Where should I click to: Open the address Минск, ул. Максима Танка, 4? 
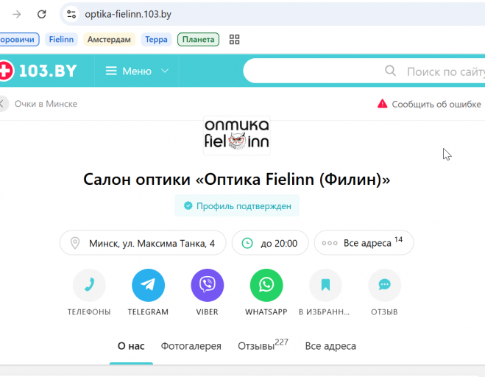143,243
